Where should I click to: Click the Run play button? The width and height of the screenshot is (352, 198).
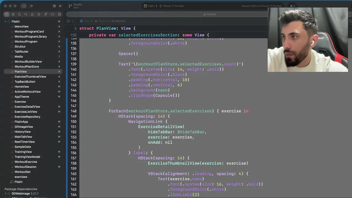click(x=61, y=6)
